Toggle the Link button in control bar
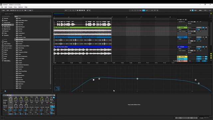213x120 pixels. click(x=3, y=10)
